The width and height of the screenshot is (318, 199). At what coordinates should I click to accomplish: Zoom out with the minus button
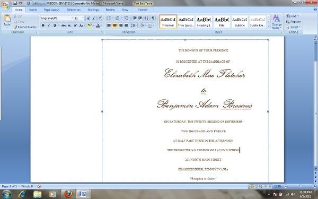[x=285, y=186]
